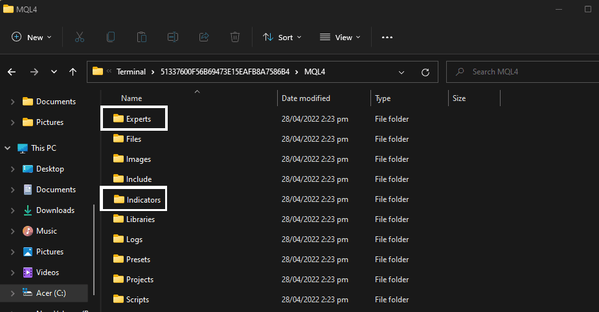Viewport: 599px width, 312px height.
Task: Expand the top Pictures quick-access item
Action: 12,122
